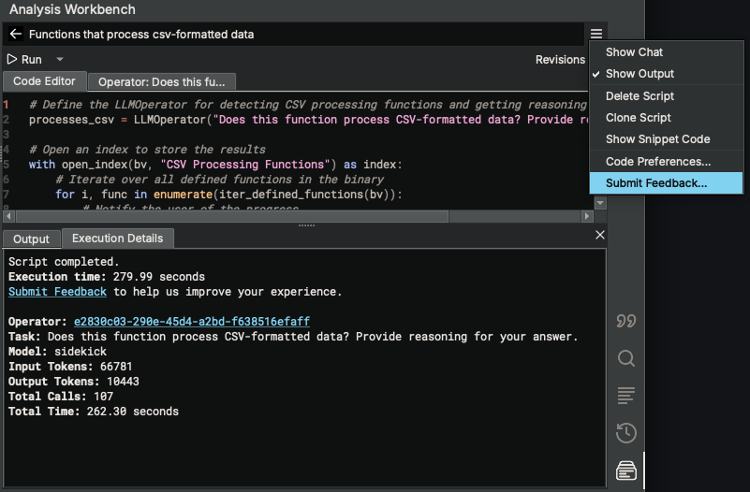Switch to the Output tab
The height and width of the screenshot is (492, 750).
[31, 239]
